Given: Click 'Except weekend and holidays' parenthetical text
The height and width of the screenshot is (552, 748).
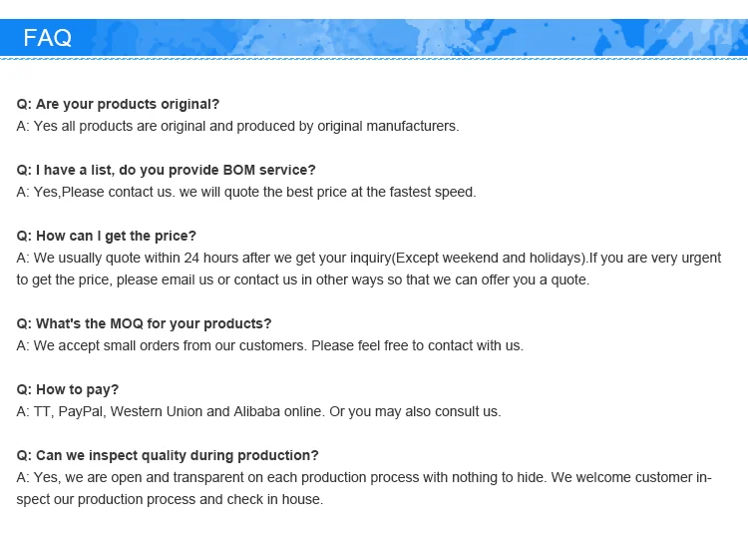Looking at the screenshot, I should [x=490, y=258].
